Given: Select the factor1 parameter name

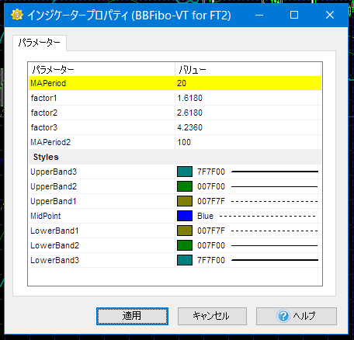Looking at the screenshot, I should (x=43, y=98).
